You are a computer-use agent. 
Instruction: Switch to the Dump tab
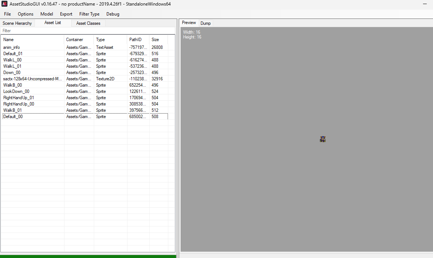pyautogui.click(x=205, y=23)
